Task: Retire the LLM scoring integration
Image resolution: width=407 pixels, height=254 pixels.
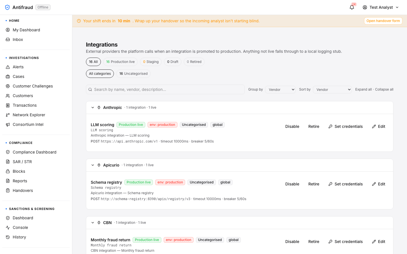Action: (314, 126)
